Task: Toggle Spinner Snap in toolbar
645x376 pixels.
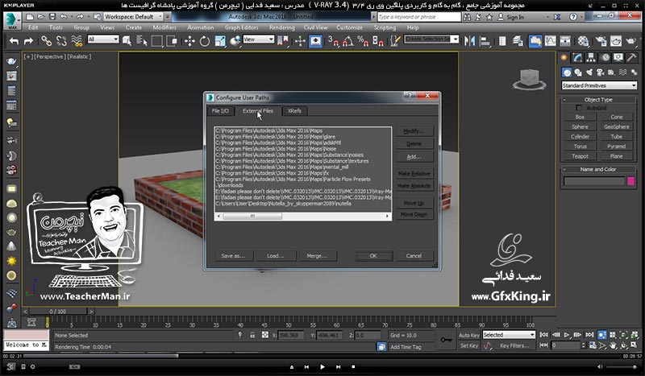Action: click(x=377, y=41)
